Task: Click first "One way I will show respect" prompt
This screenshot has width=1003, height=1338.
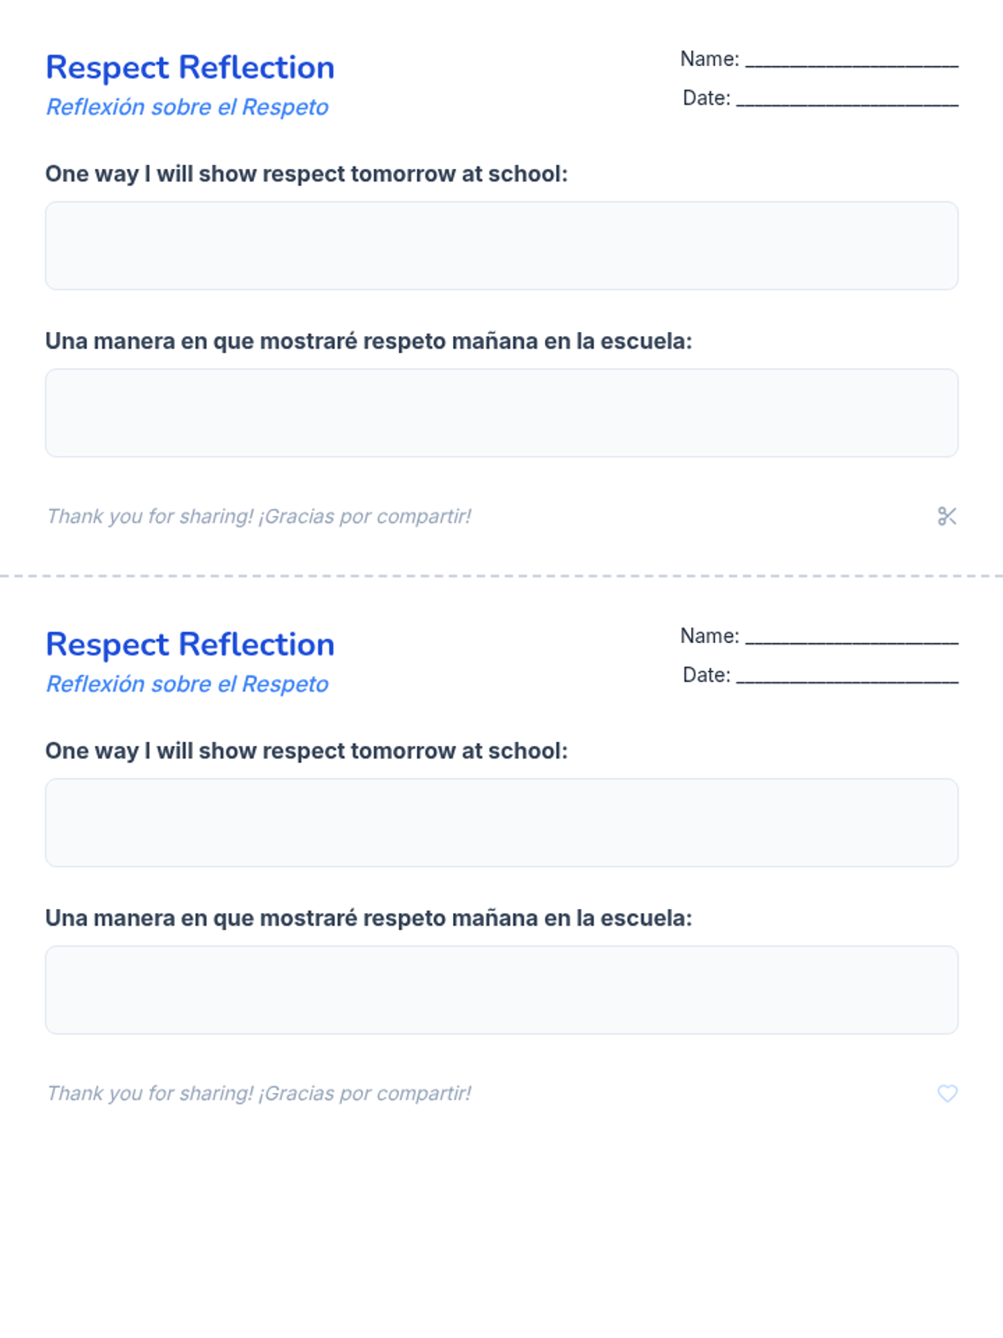Action: tap(306, 174)
